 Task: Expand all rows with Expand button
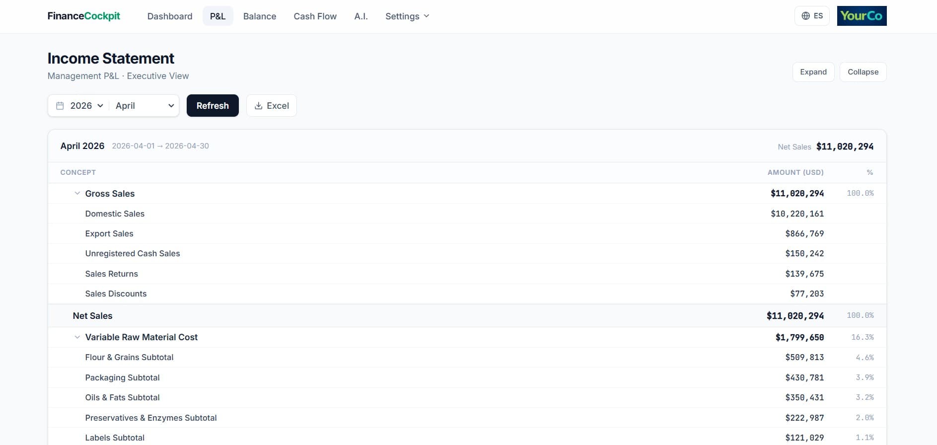tap(813, 72)
